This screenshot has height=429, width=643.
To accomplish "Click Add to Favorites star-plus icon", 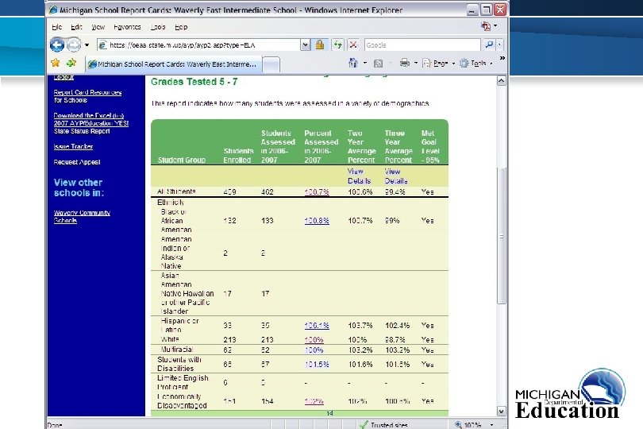I will (x=71, y=63).
